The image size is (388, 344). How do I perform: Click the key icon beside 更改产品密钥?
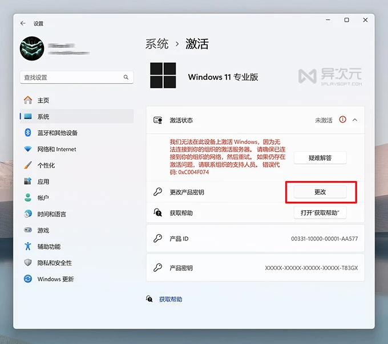[x=158, y=192]
